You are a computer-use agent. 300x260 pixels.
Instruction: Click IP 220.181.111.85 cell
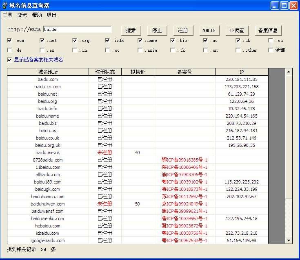pos(242,79)
